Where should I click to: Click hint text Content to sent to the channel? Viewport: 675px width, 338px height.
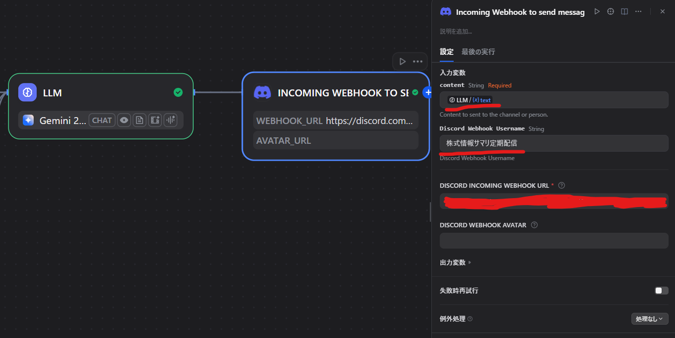[x=494, y=115]
